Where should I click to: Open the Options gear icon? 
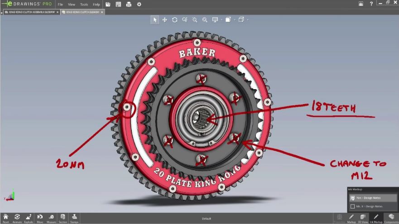139,5
